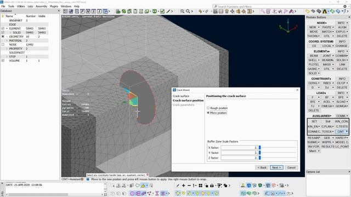Click the diagonal line icon in bottom toolbar

(178, 186)
